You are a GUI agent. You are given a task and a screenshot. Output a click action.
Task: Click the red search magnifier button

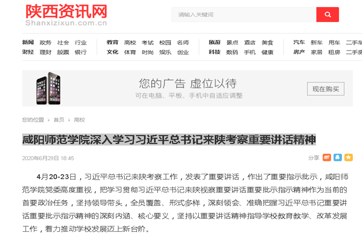click(327, 15)
